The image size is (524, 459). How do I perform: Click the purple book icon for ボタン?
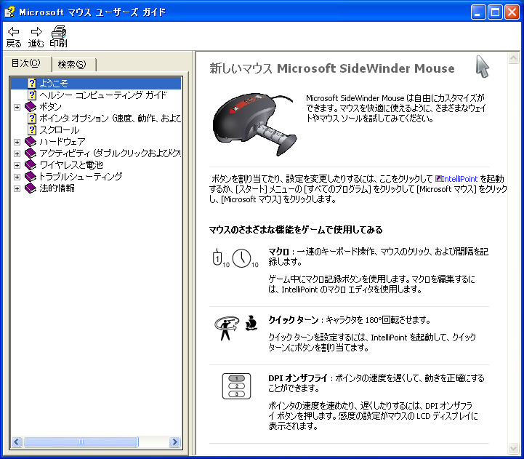pos(31,107)
